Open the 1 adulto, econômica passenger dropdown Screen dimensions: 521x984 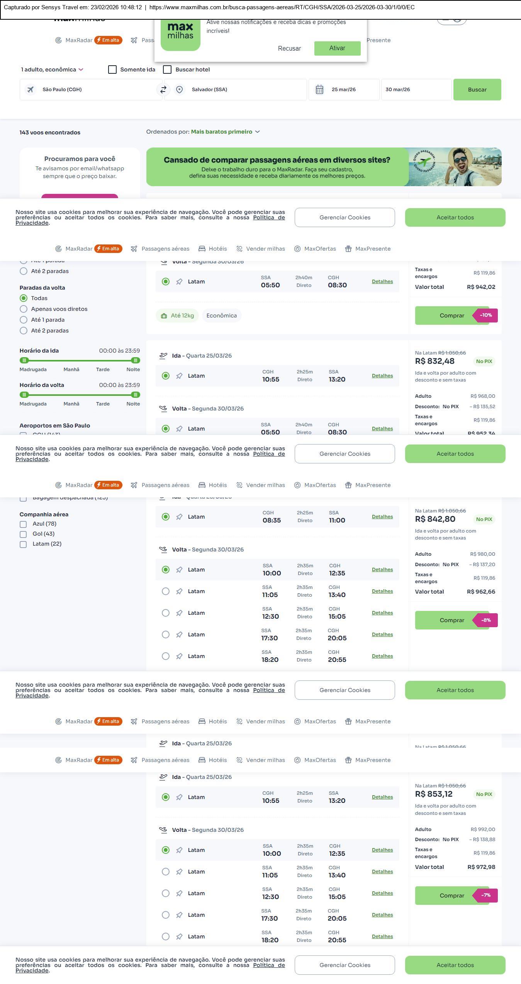[x=52, y=70]
